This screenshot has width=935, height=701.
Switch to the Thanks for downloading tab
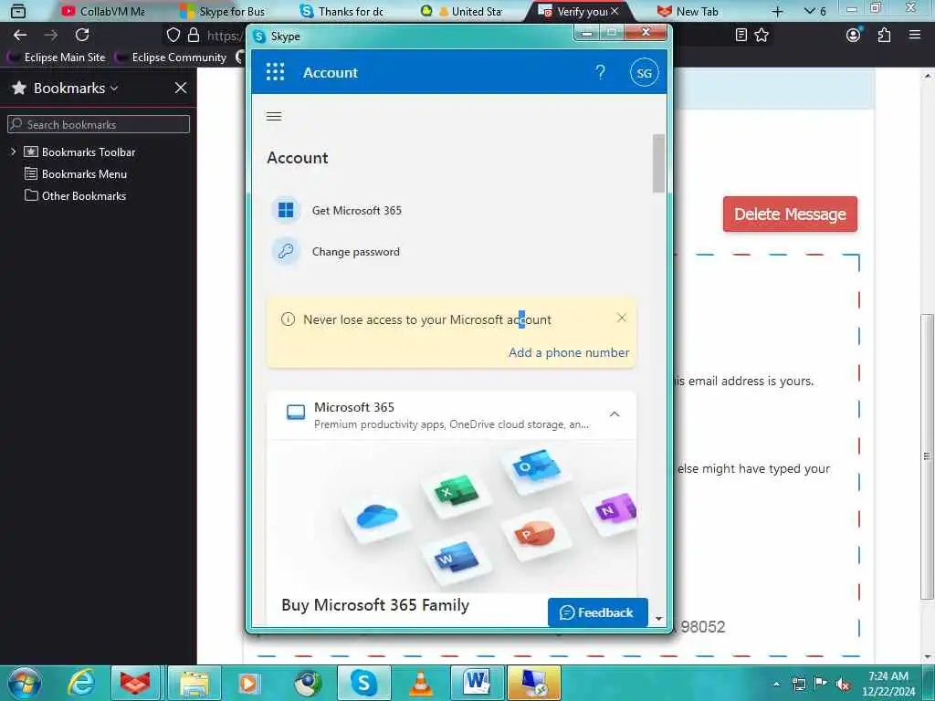pos(341,11)
